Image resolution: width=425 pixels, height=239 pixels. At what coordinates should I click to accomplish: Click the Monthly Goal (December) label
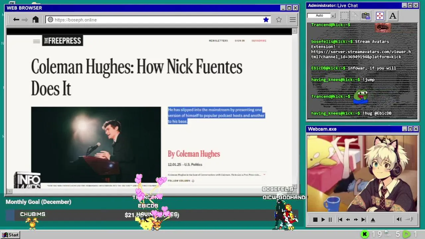click(x=39, y=202)
